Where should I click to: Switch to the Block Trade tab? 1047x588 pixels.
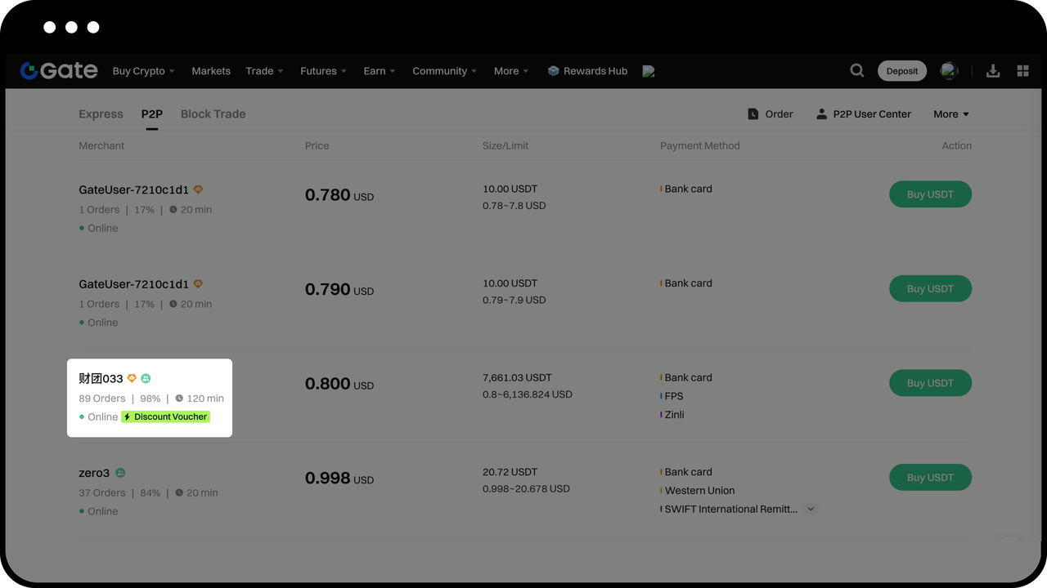click(x=213, y=114)
